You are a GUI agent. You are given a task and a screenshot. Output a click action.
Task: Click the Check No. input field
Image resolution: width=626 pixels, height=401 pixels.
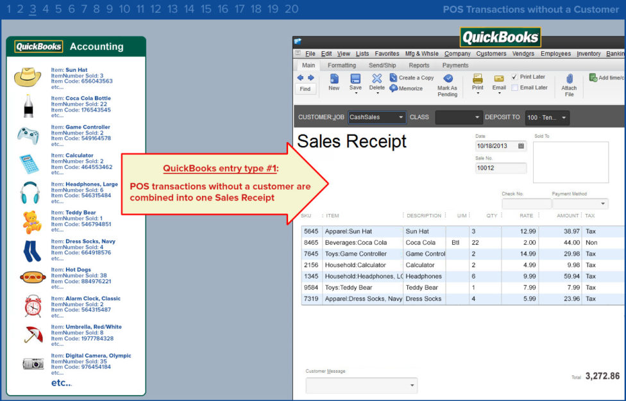(527, 204)
